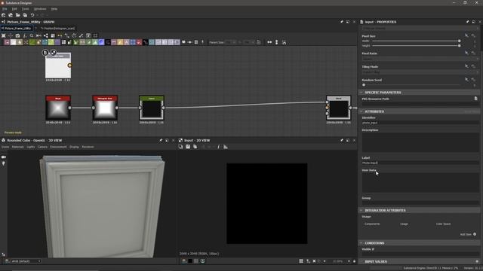Click the comment icon after node icons

(183, 42)
